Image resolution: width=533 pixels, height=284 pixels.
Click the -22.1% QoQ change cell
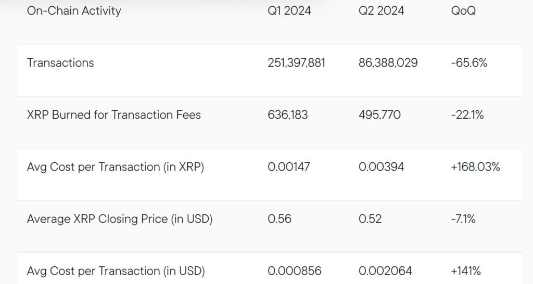pyautogui.click(x=467, y=115)
